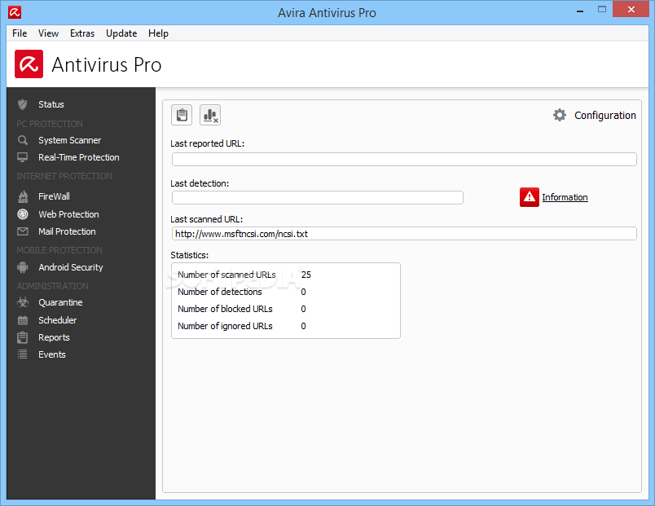The image size is (655, 506).
Task: Select Real-Time Protection
Action: (79, 157)
